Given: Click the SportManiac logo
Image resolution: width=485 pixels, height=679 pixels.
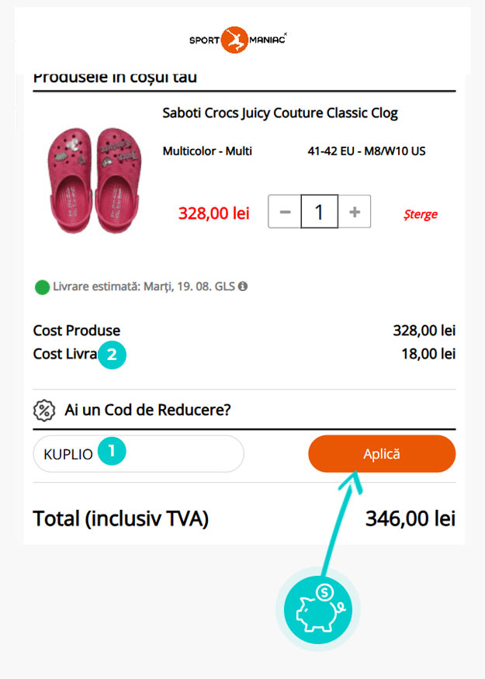Looking at the screenshot, I should click(x=238, y=40).
